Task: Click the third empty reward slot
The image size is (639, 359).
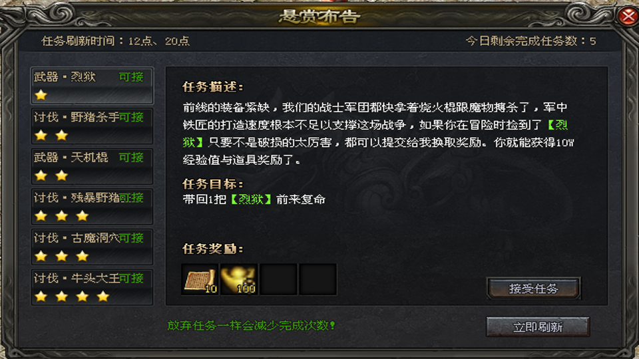Action: coord(278,279)
